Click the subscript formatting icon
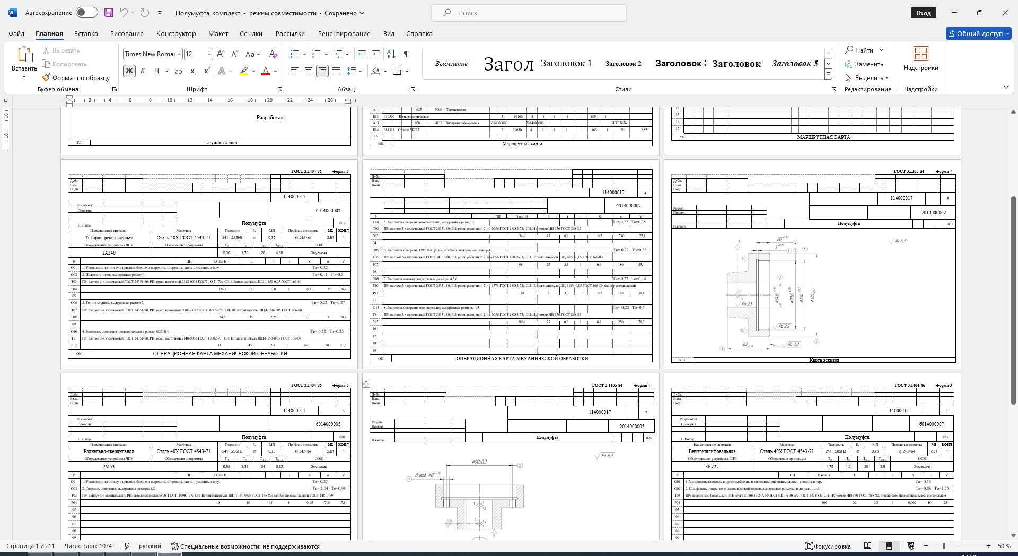Image resolution: width=1018 pixels, height=556 pixels. [193, 71]
